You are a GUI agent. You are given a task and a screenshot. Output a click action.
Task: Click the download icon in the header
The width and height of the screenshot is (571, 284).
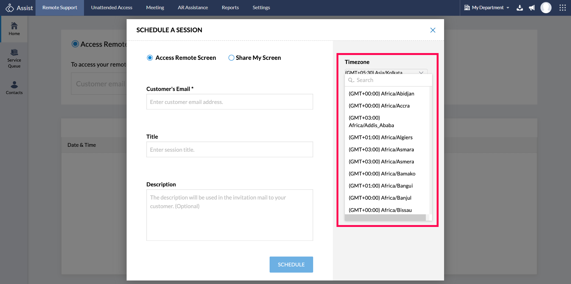click(520, 8)
